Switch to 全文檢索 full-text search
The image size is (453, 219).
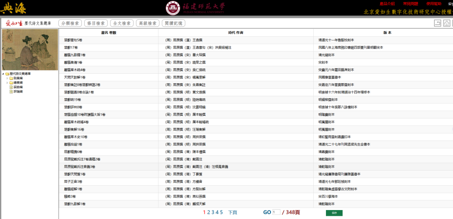(x=121, y=23)
